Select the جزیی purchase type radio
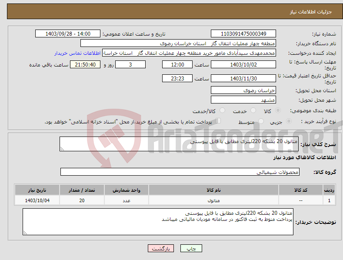Screen dimensions: 343x260 click(289, 121)
